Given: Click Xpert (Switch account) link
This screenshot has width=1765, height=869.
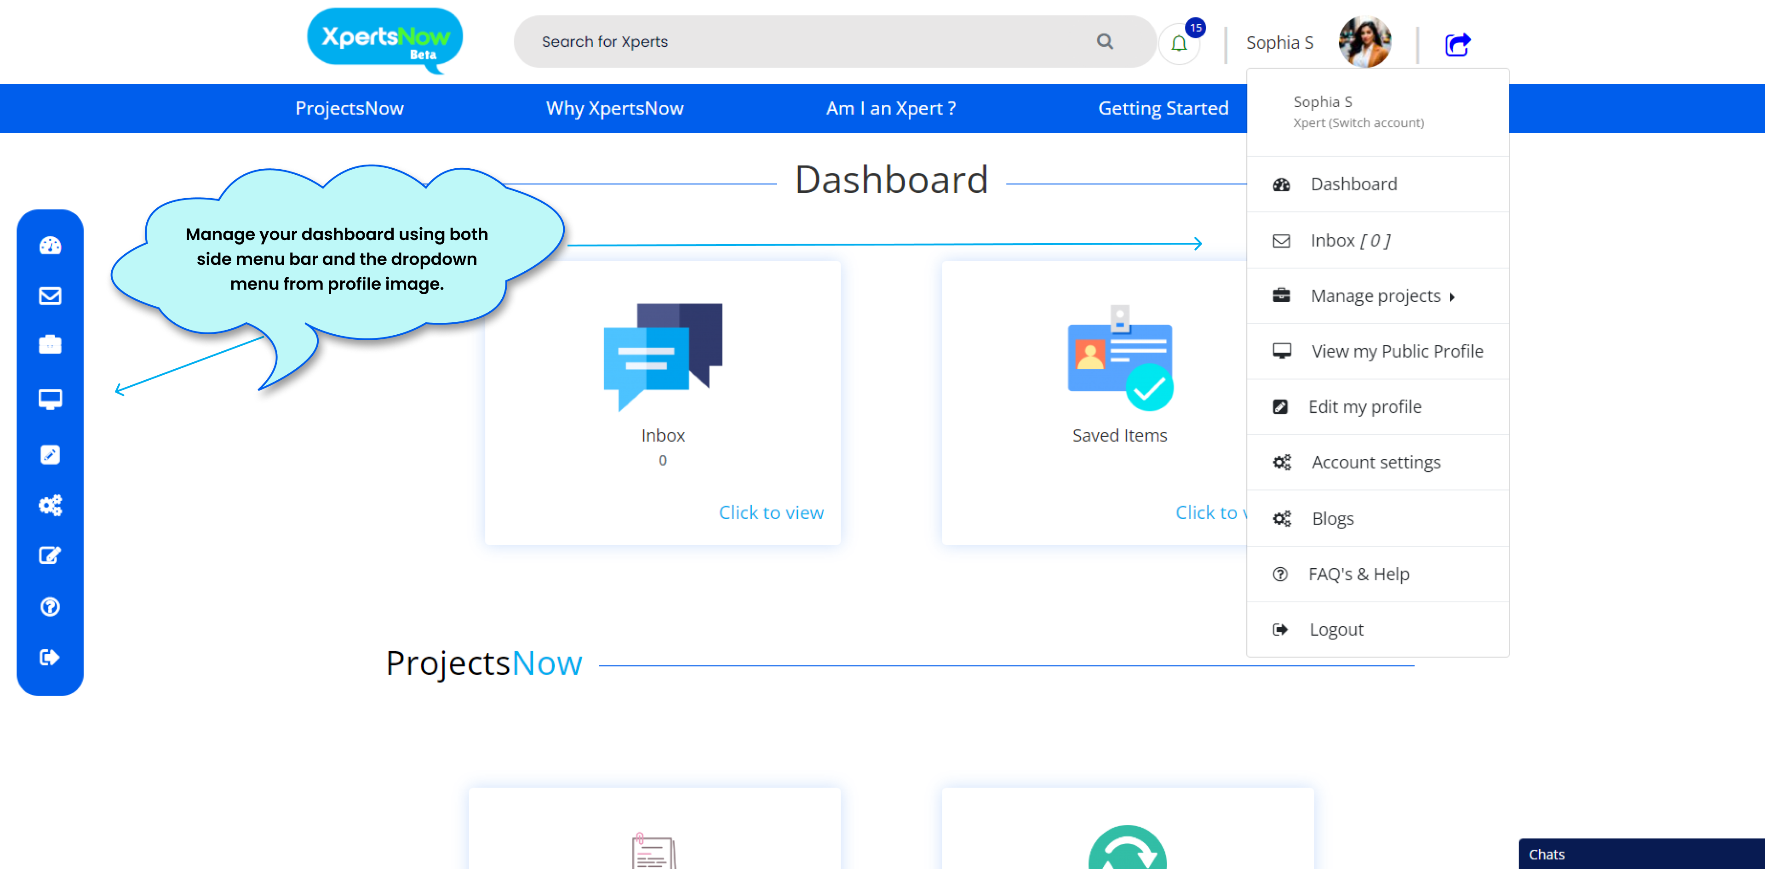Looking at the screenshot, I should [1358, 123].
